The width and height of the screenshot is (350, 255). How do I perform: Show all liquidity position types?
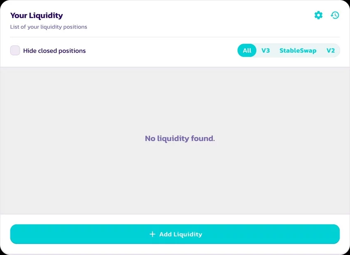247,51
